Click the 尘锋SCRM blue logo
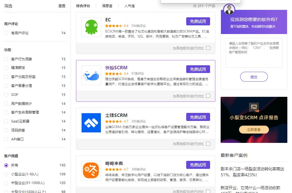The width and height of the screenshot is (292, 193). tap(91, 123)
